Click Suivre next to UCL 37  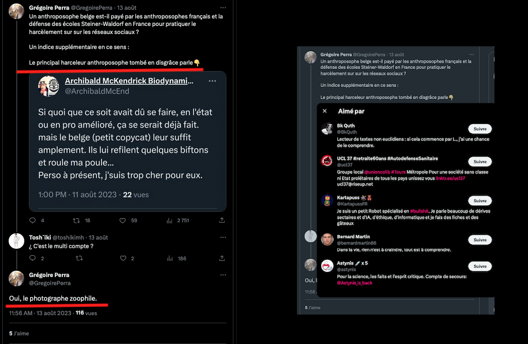tap(479, 162)
